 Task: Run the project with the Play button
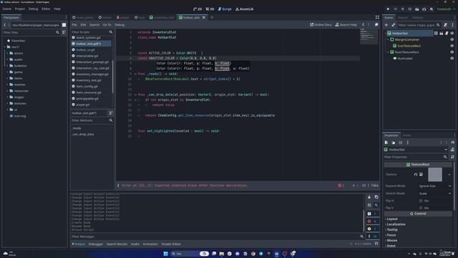[388, 9]
